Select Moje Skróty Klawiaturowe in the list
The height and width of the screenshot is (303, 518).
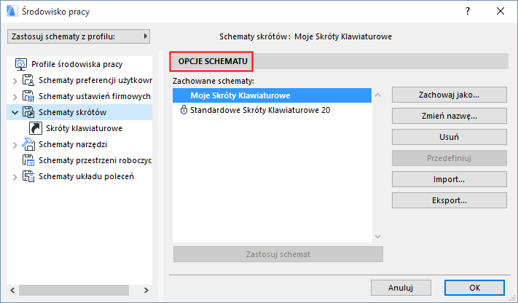tap(240, 95)
